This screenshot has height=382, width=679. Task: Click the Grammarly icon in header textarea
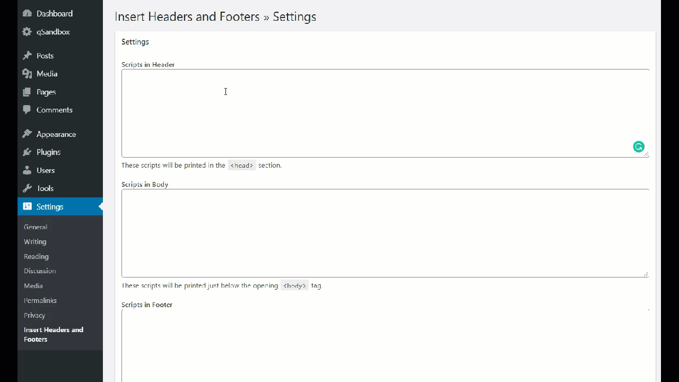(x=639, y=147)
